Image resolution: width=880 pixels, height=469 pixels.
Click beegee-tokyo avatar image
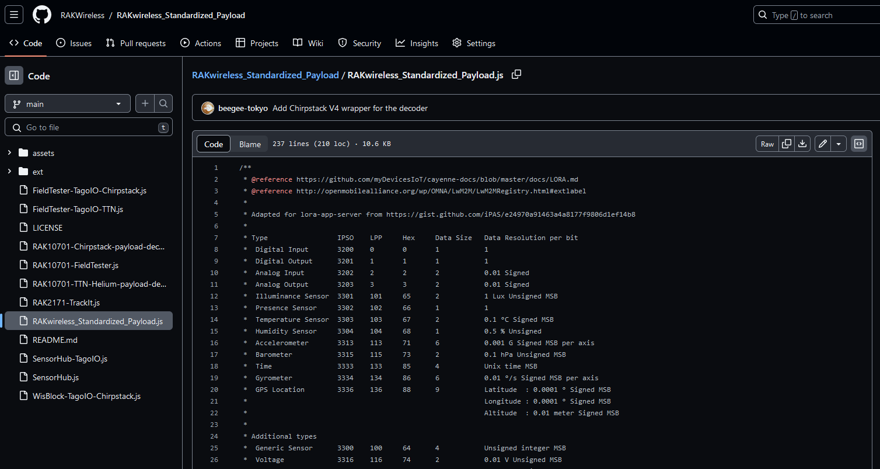[x=208, y=108]
